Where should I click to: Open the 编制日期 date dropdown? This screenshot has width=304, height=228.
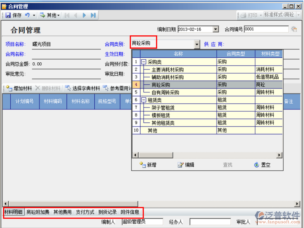(216, 29)
